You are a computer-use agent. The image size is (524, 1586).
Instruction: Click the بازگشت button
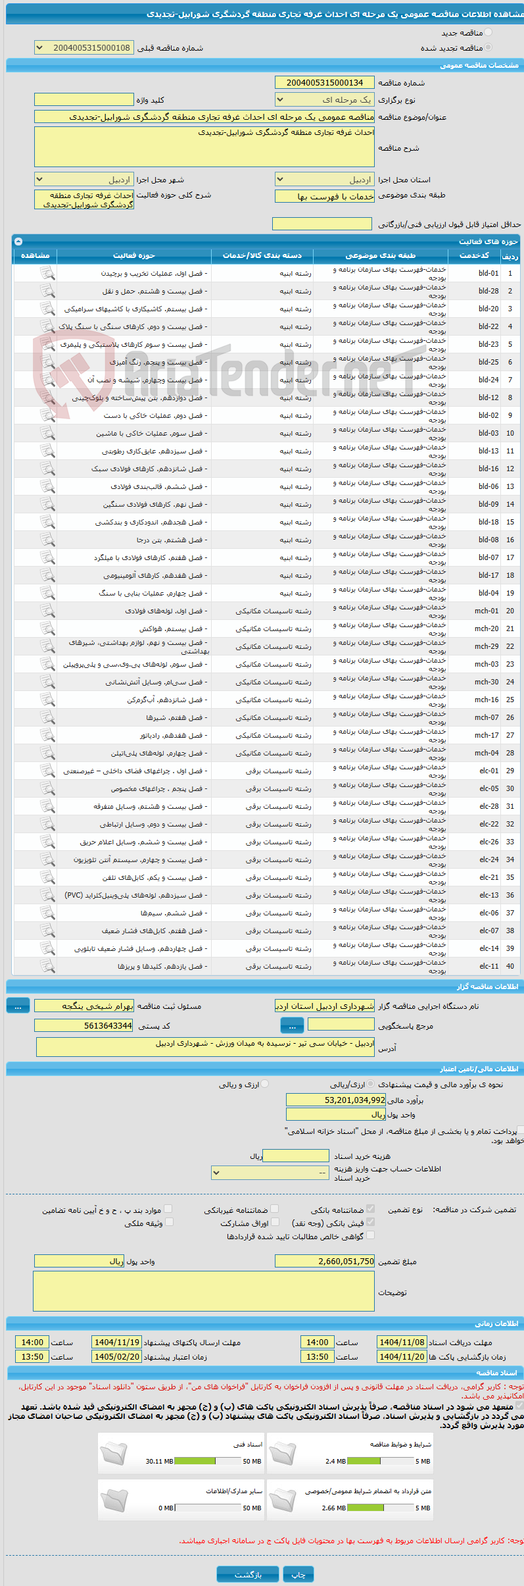coord(248,1575)
